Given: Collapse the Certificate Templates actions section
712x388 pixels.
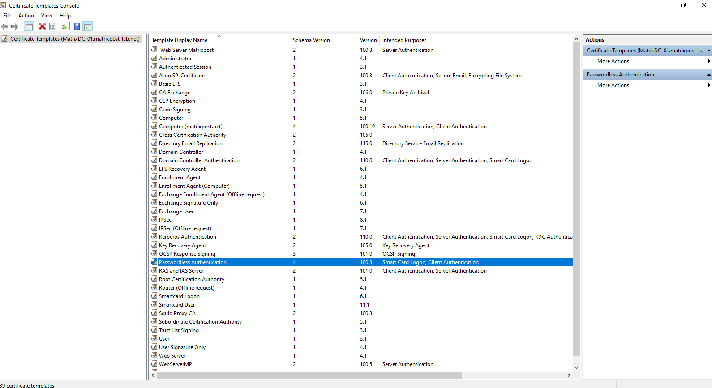Looking at the screenshot, I should (709, 51).
